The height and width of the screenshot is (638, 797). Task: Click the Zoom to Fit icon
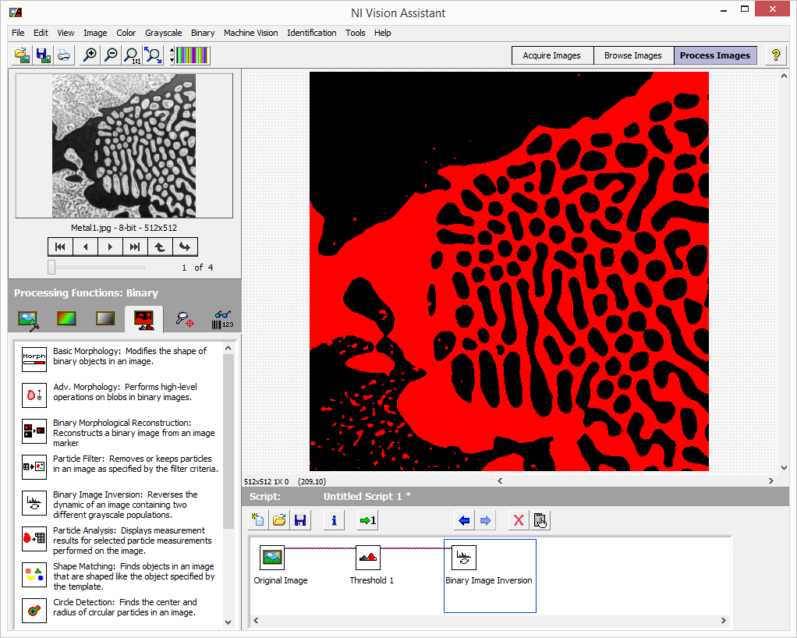[x=153, y=55]
